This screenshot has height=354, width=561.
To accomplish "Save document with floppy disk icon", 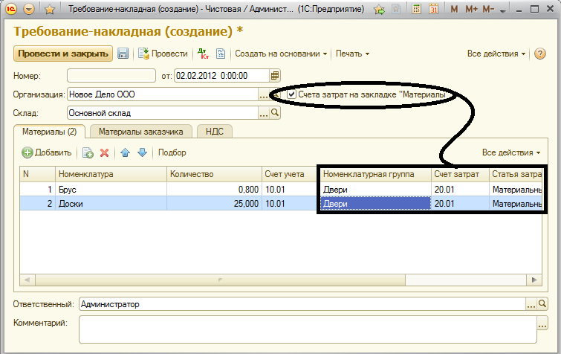I will (123, 54).
